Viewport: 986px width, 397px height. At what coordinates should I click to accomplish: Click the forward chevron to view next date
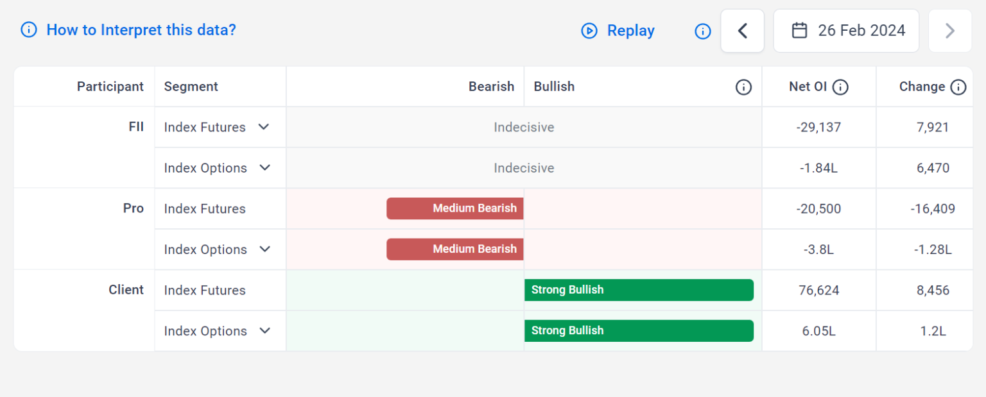click(949, 30)
